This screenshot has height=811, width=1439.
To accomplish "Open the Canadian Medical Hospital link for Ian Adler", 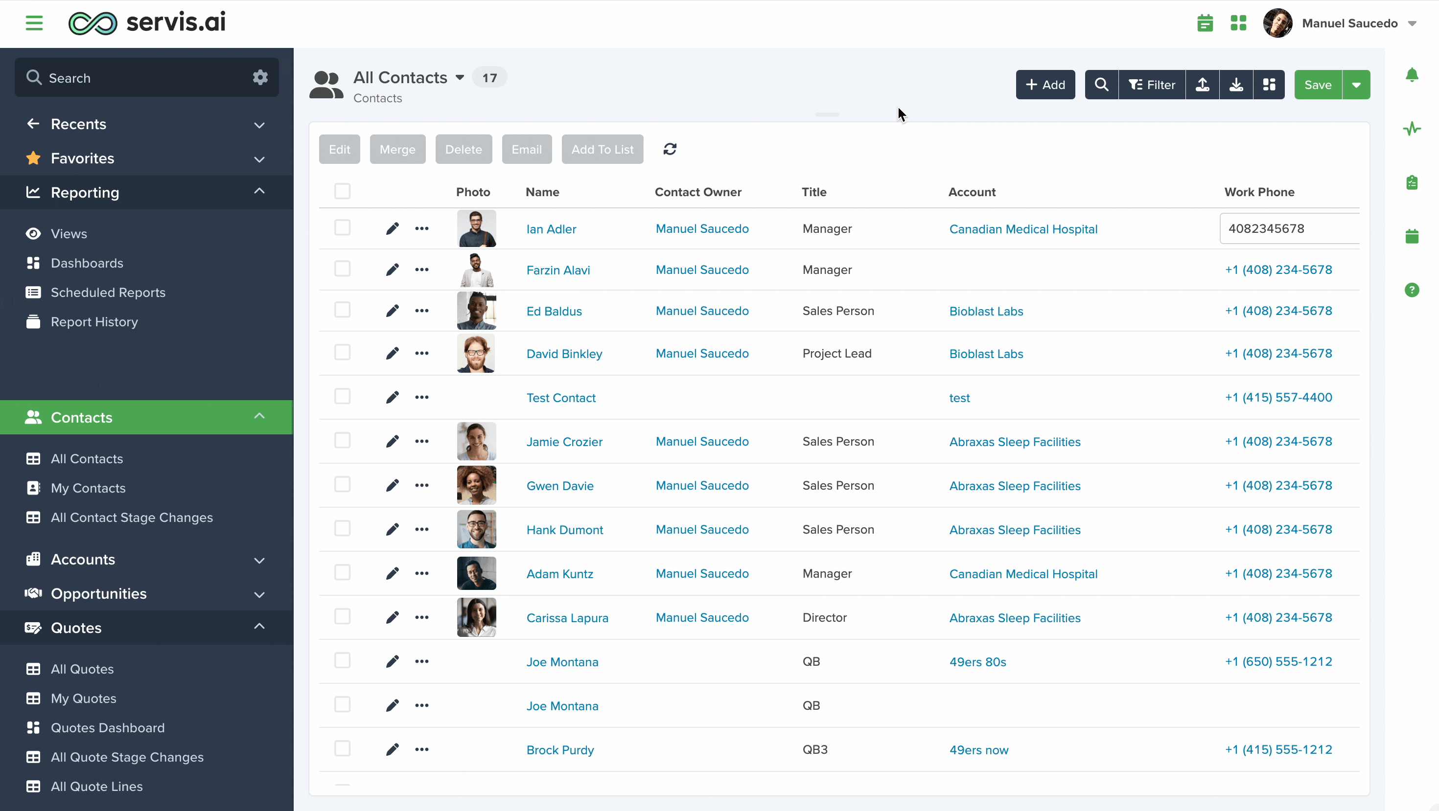I will (1023, 229).
